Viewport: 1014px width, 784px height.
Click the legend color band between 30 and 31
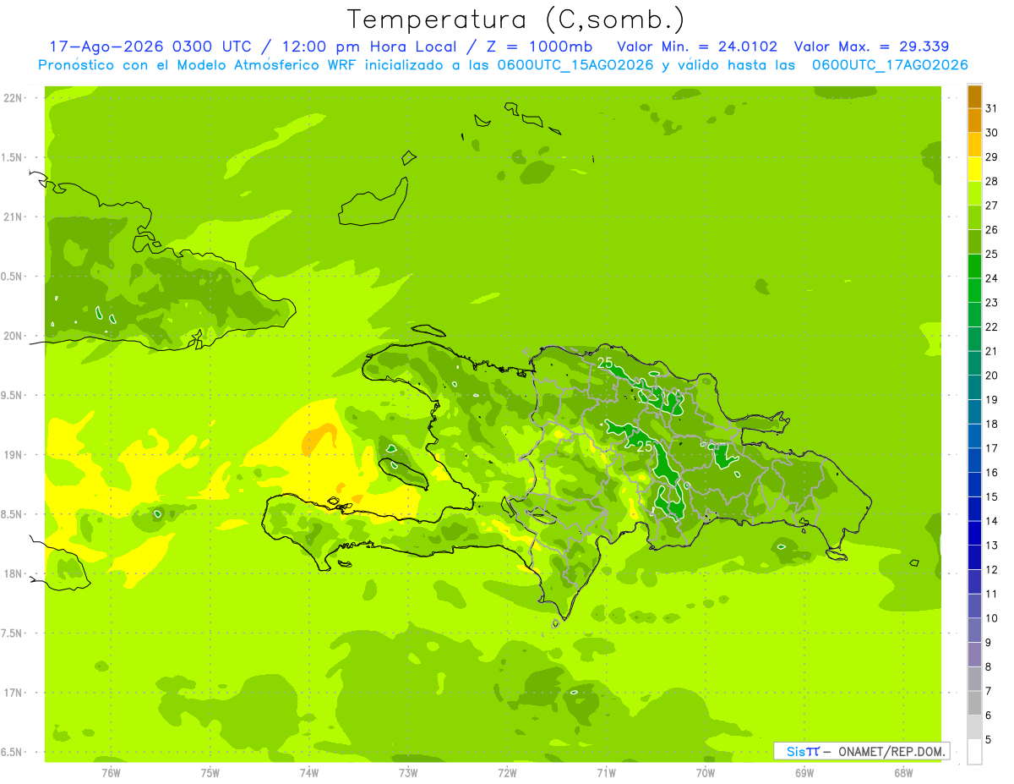pyautogui.click(x=974, y=121)
